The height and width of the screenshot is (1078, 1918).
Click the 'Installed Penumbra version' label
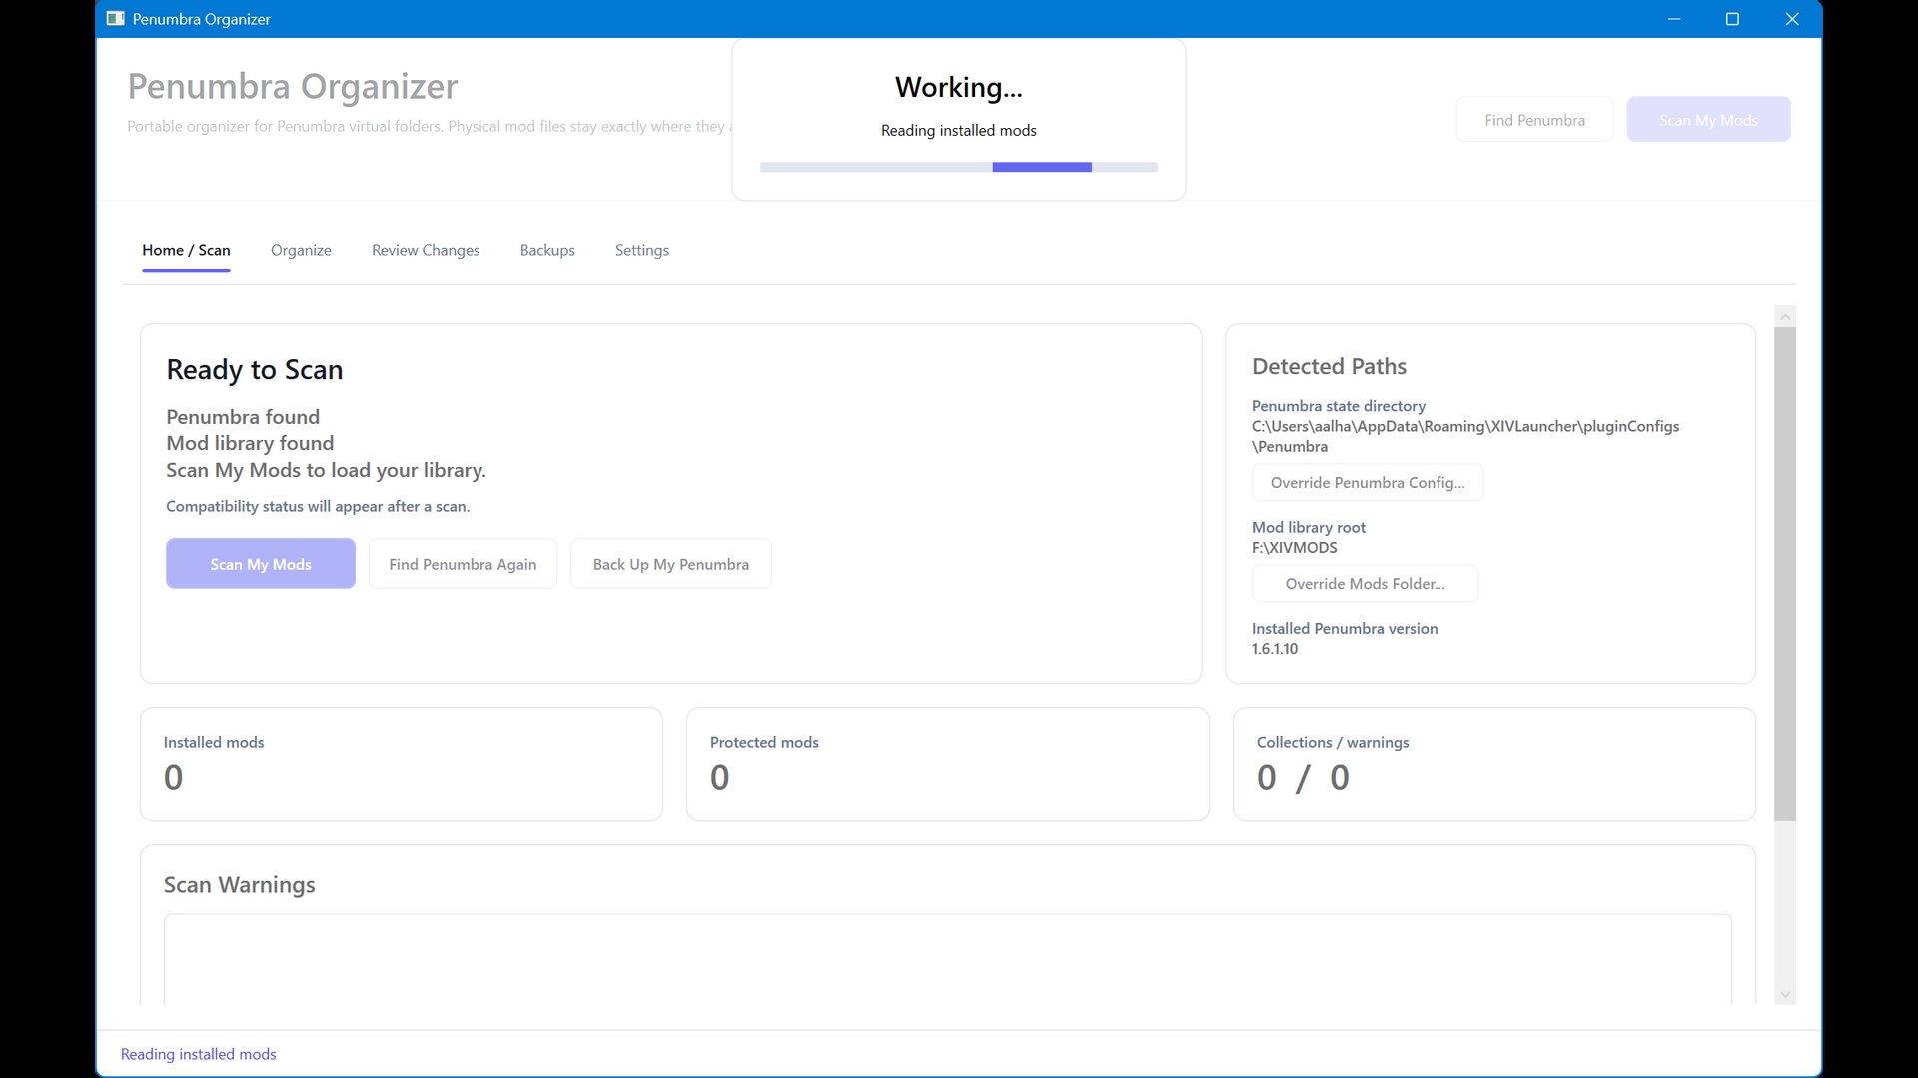(1345, 628)
